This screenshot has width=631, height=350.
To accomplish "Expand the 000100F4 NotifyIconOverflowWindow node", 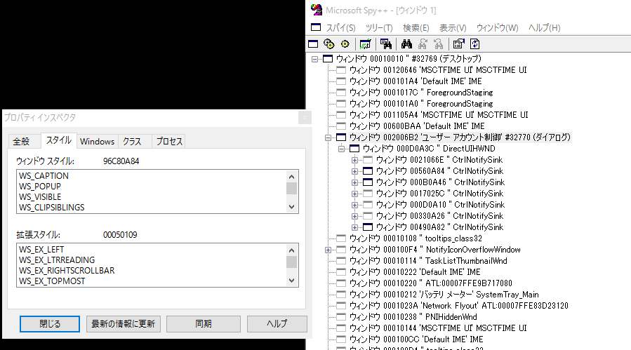I will [x=328, y=250].
